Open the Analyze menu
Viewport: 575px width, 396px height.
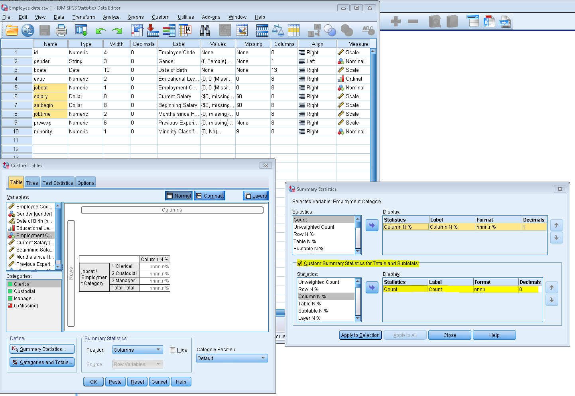pyautogui.click(x=111, y=17)
